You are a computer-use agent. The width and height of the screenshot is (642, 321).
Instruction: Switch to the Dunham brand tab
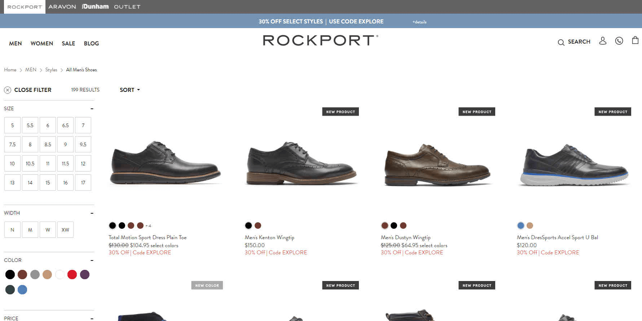95,6
